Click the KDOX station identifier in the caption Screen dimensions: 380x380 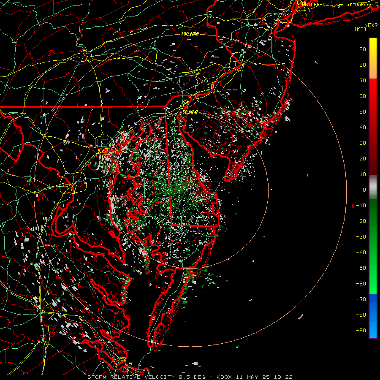tap(224, 377)
